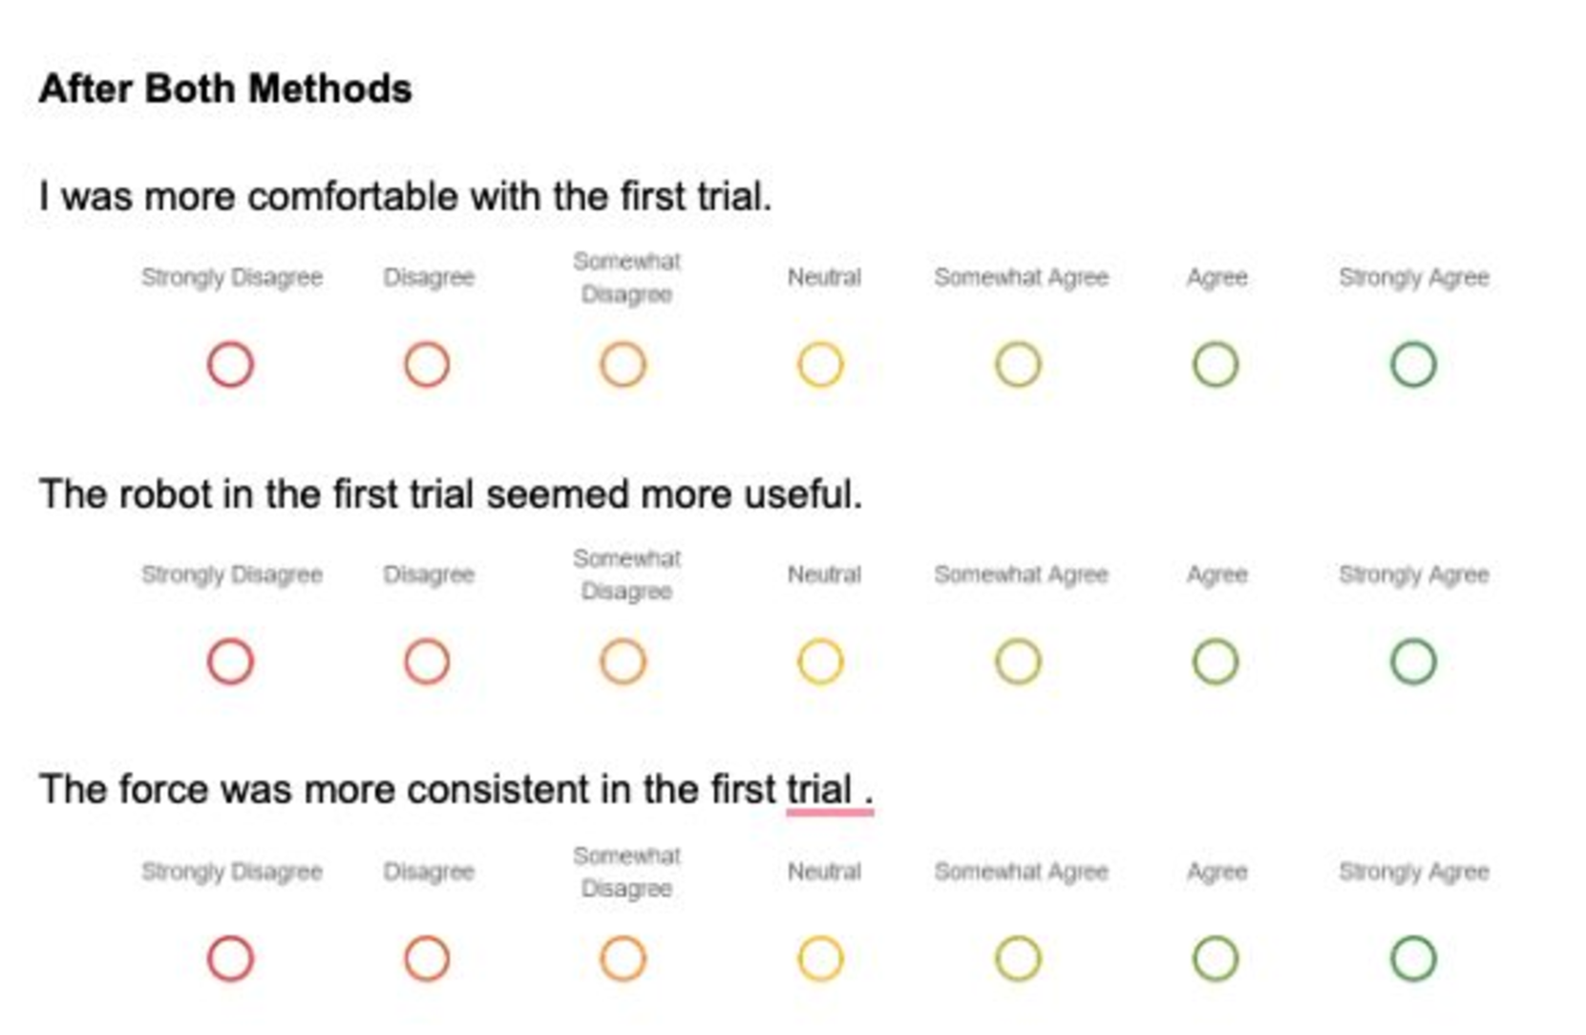Viewport: 1586px width, 1035px height.
Task: Select Strongly Disagree for force consistency
Action: [x=230, y=959]
